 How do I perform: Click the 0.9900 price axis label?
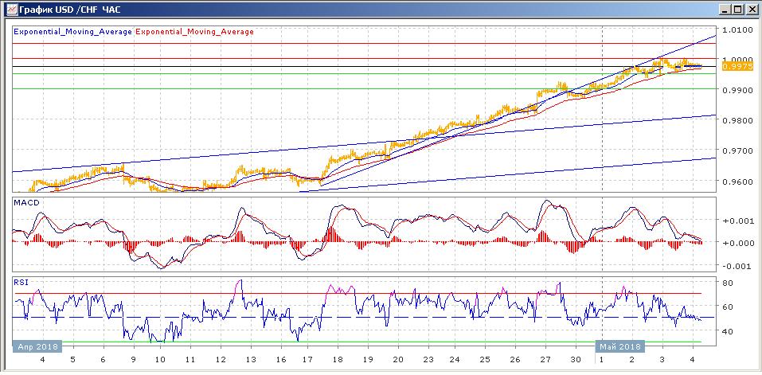[x=737, y=90]
